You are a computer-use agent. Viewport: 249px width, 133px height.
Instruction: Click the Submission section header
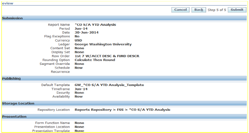[124, 18]
